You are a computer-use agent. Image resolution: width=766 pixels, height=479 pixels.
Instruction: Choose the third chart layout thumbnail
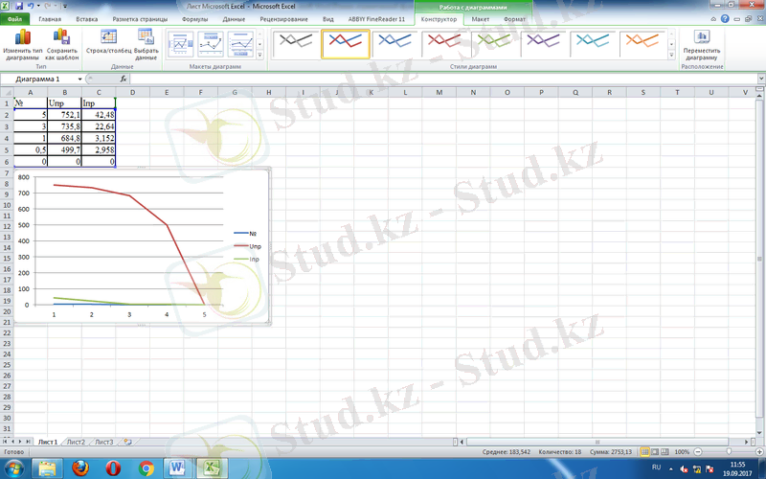(241, 44)
